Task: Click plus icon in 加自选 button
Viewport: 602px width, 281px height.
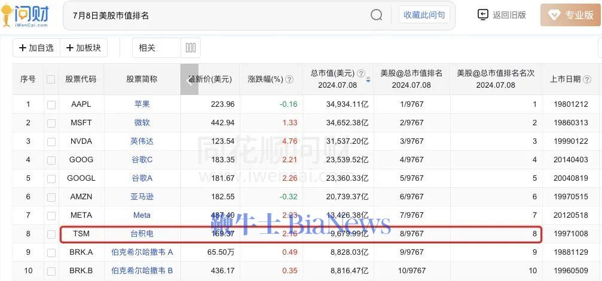Action: (x=23, y=48)
